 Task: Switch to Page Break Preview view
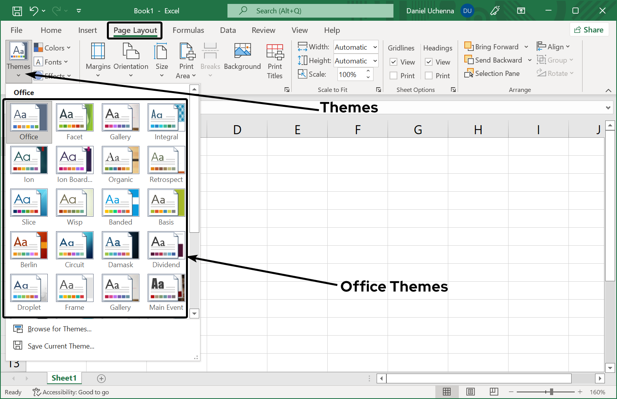click(494, 392)
